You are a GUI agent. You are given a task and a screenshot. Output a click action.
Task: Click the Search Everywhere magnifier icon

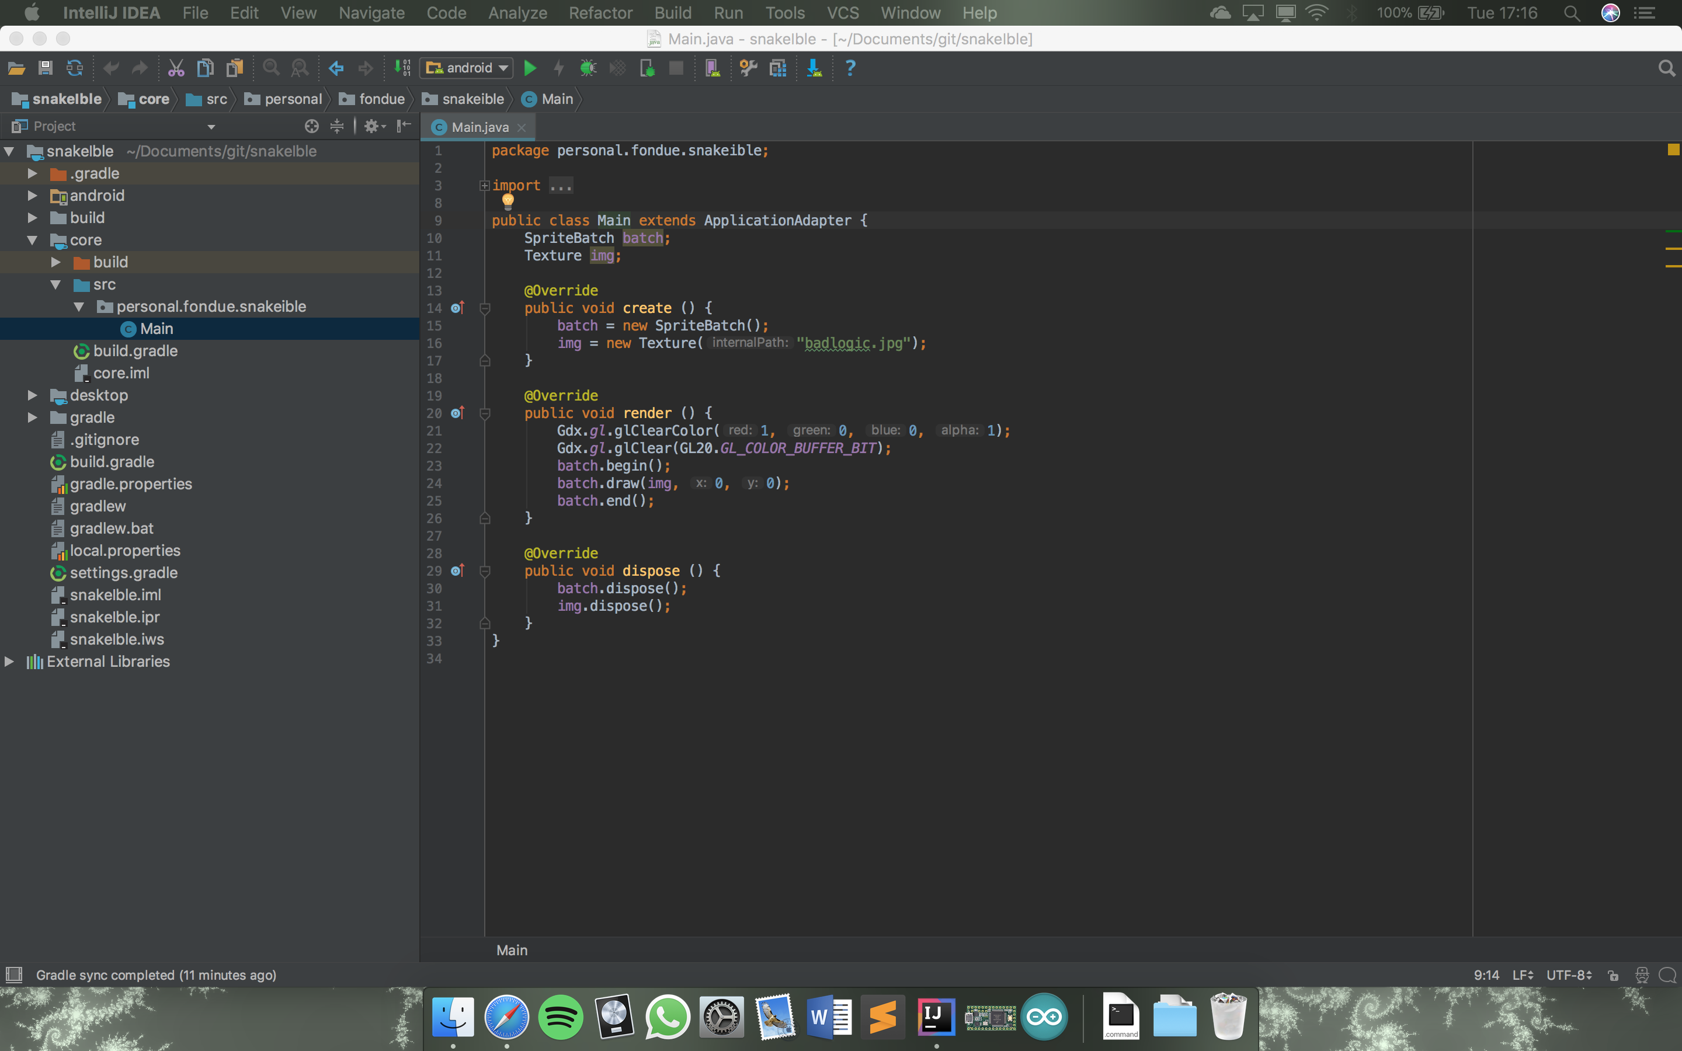[x=1667, y=67]
